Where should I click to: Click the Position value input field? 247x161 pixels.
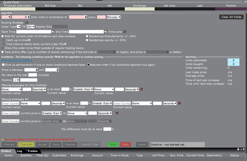pos(29,80)
